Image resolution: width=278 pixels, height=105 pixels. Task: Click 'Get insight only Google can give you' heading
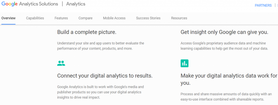pyautogui.click(x=224, y=32)
